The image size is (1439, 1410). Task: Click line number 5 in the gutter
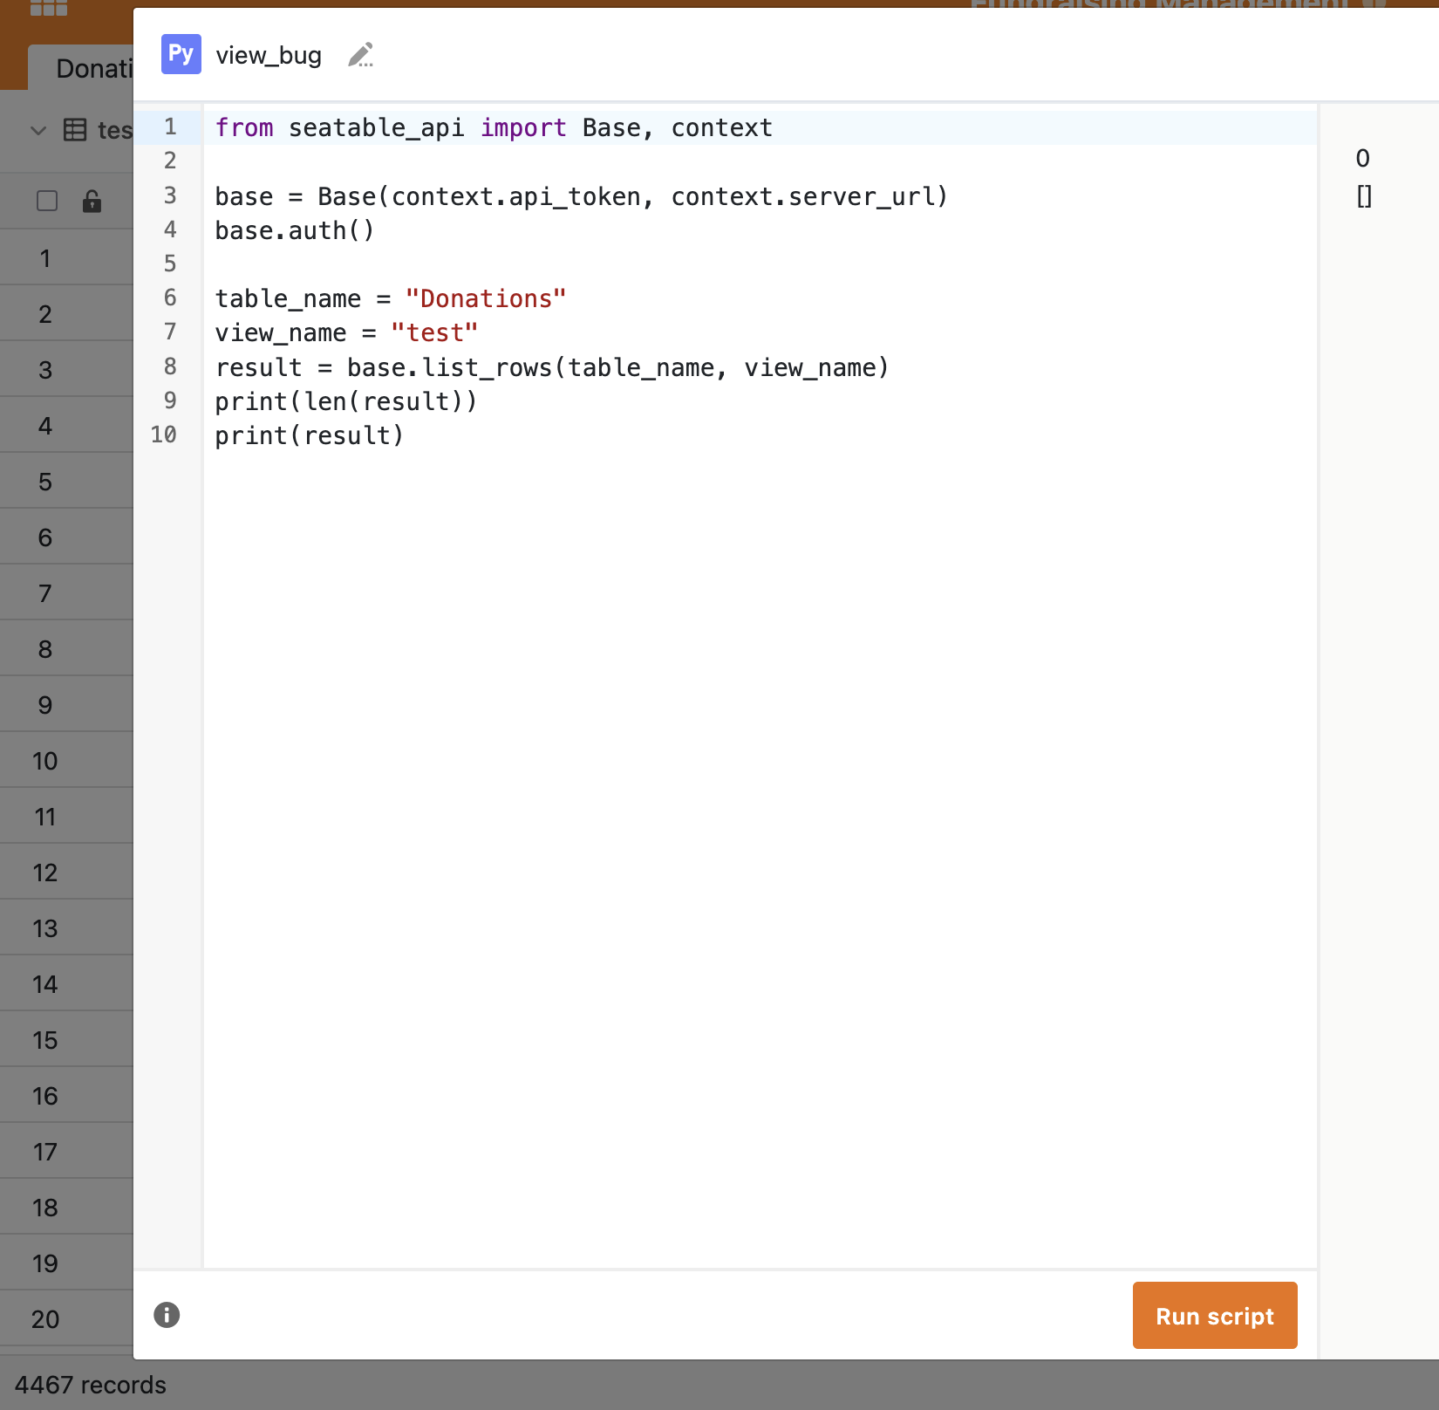click(170, 264)
